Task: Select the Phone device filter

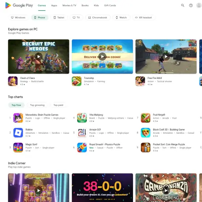Action: (x=39, y=17)
